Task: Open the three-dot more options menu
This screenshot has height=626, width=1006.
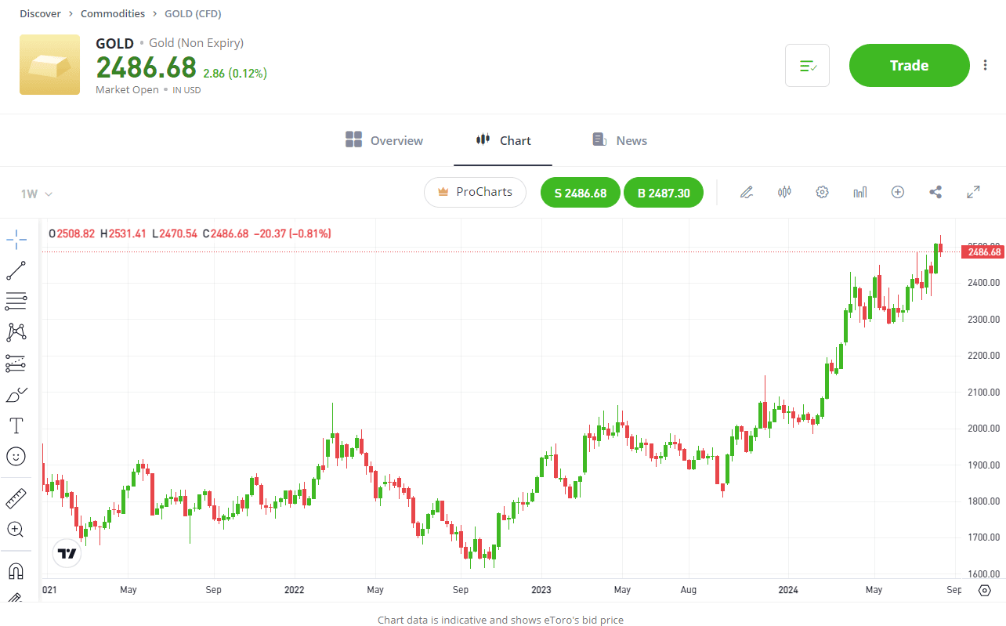Action: (986, 65)
